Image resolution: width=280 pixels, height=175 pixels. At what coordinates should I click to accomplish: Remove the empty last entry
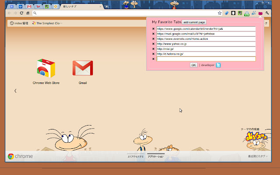[153, 59]
